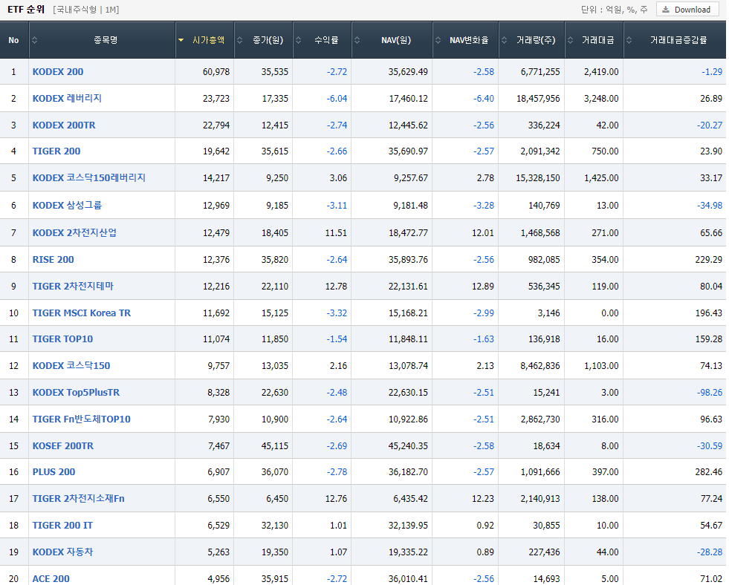Screen dimensions: 729x585
Task: Open the KODEX 레버리지 link
Action: tap(67, 99)
